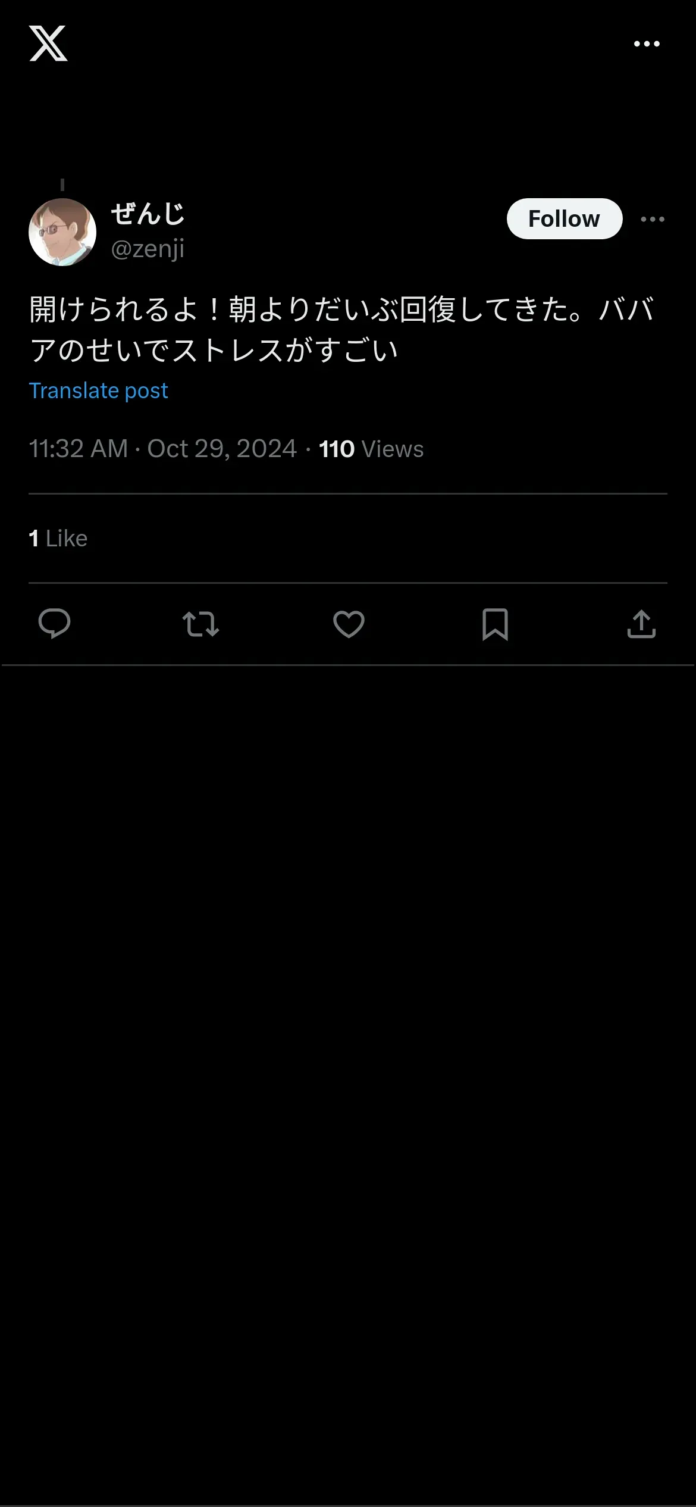This screenshot has height=1507, width=696.
Task: Open ぜんじ's profile picture
Action: (x=62, y=232)
